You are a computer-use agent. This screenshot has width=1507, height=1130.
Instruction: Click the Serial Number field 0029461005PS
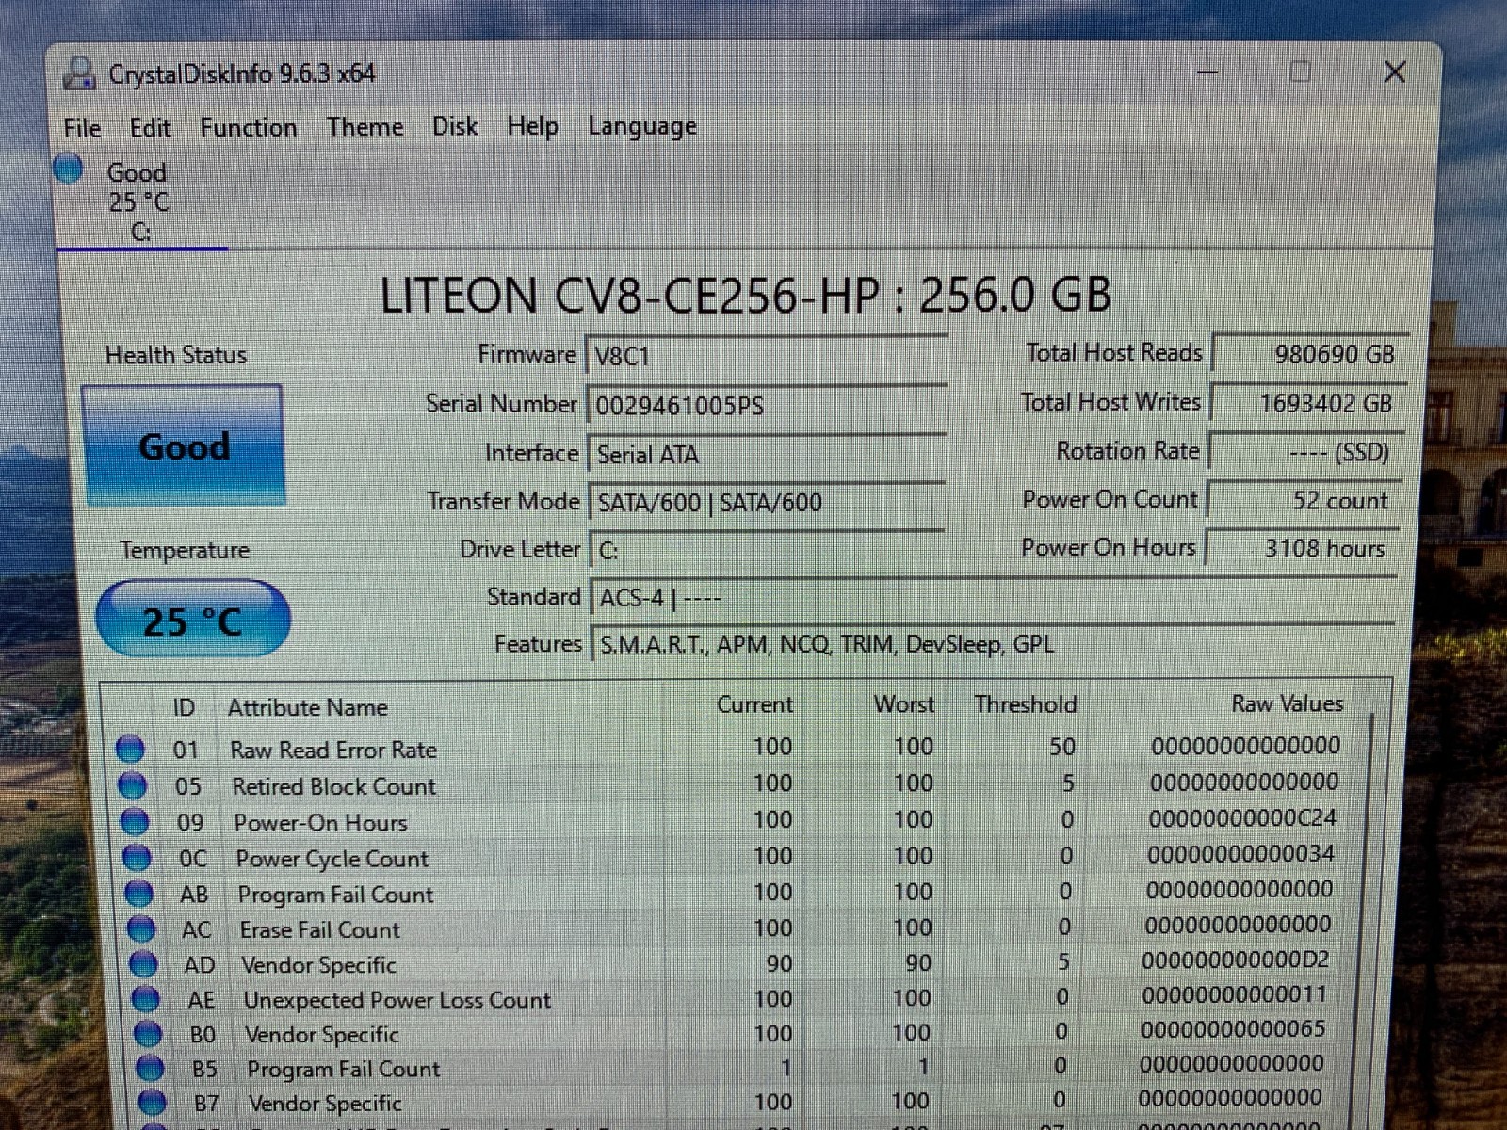point(766,406)
